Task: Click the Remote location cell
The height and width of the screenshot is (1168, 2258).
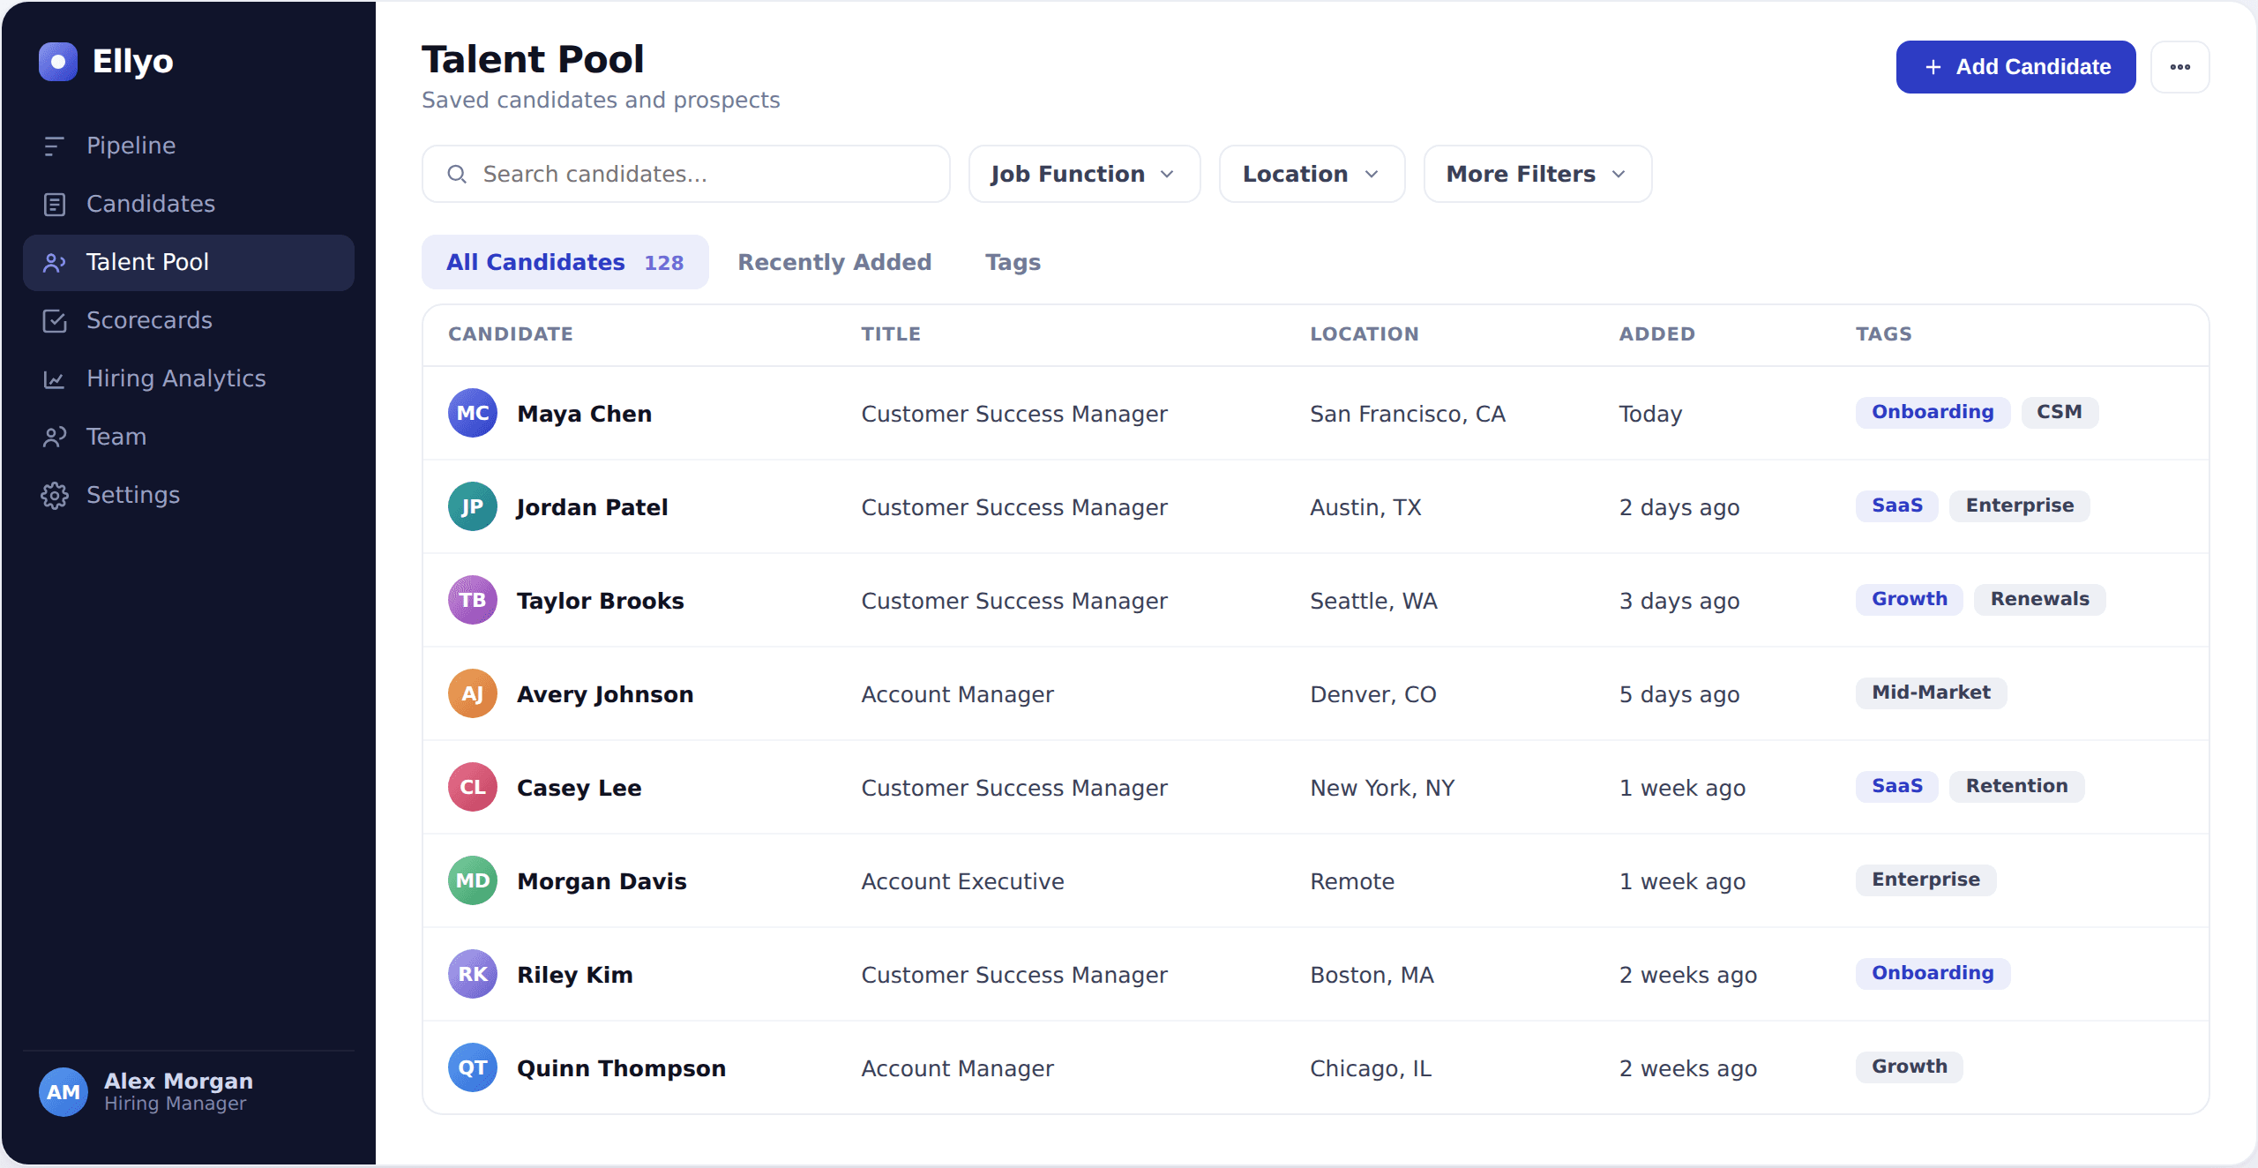Action: pos(1351,881)
